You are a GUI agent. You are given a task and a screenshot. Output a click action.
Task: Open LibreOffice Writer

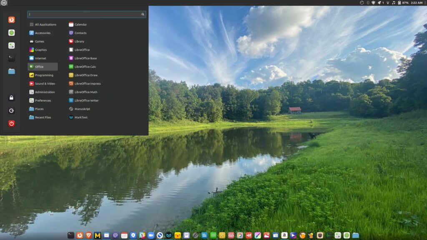coord(86,100)
